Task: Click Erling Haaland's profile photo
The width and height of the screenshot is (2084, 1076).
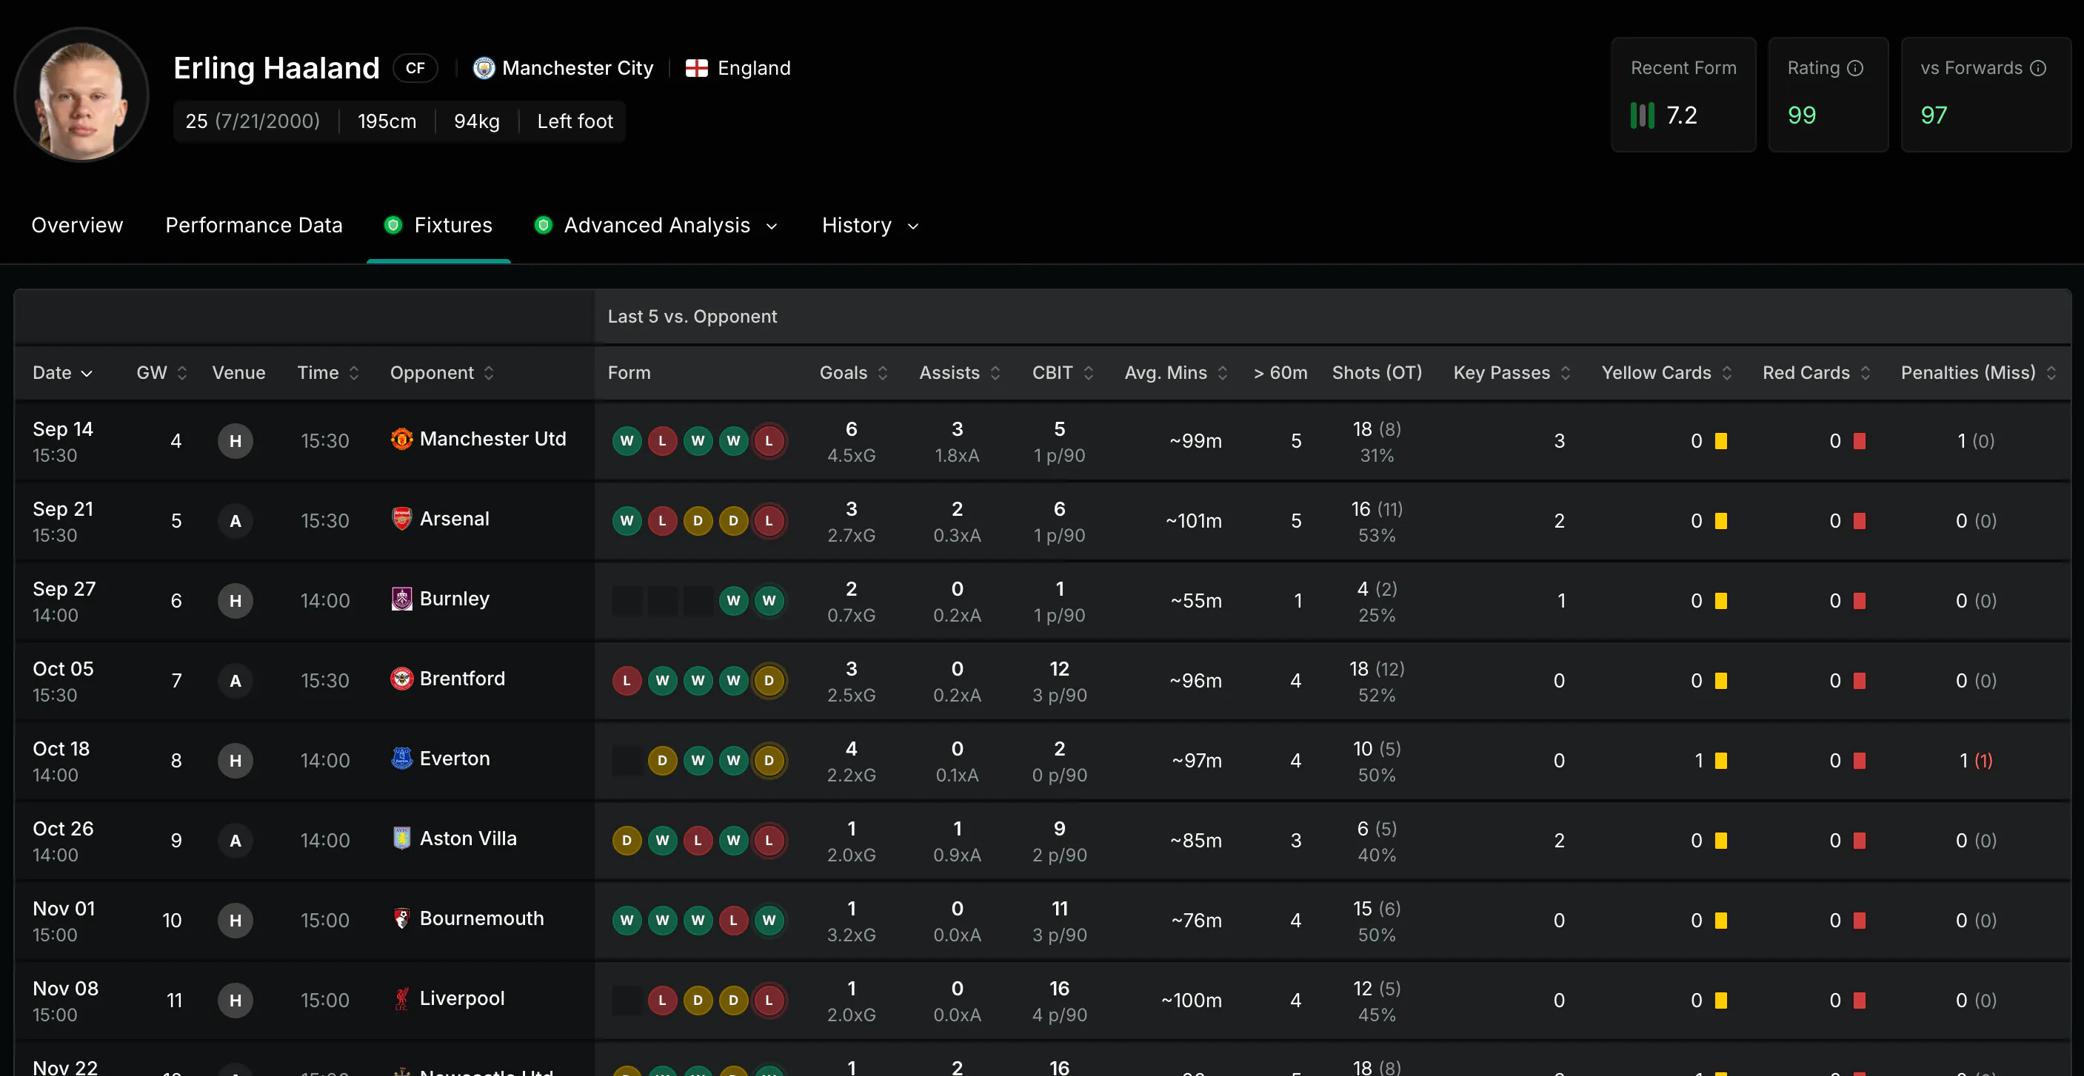Action: coord(81,95)
